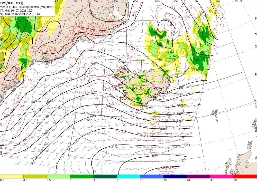257x182 pixels.
Task: Click the '35W' longitude label at top
Action: tap(75, 1)
